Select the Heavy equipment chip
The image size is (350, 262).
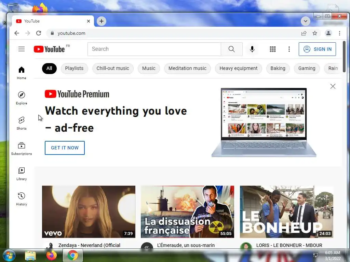click(x=238, y=68)
